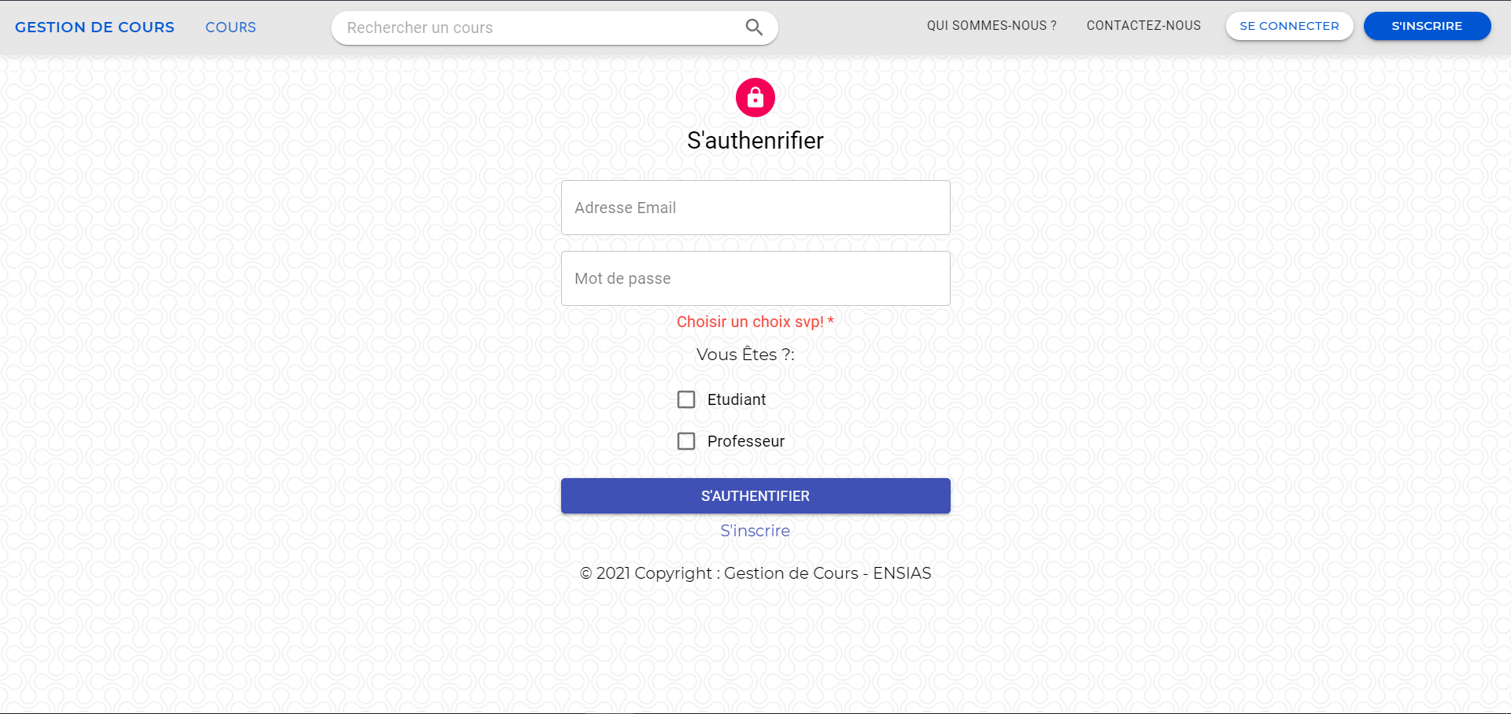Enable the Etudiant role option

click(x=685, y=399)
